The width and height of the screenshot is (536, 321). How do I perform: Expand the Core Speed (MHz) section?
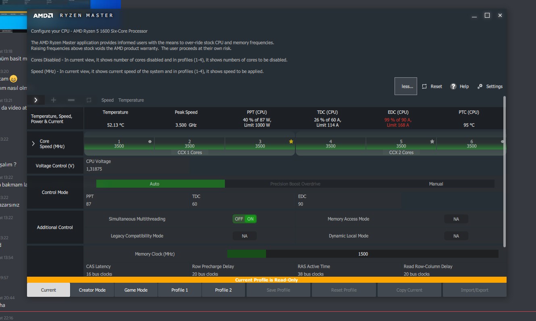click(33, 143)
